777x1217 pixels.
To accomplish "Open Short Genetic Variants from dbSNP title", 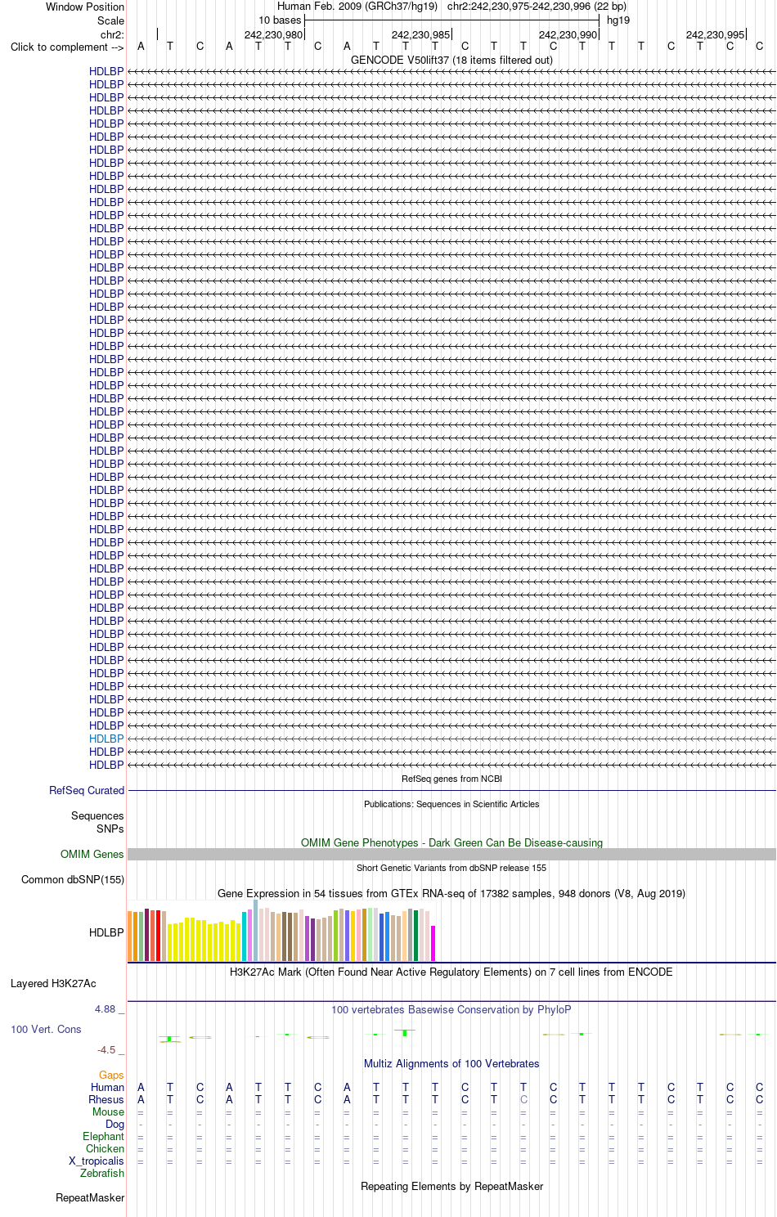I will pos(451,868).
